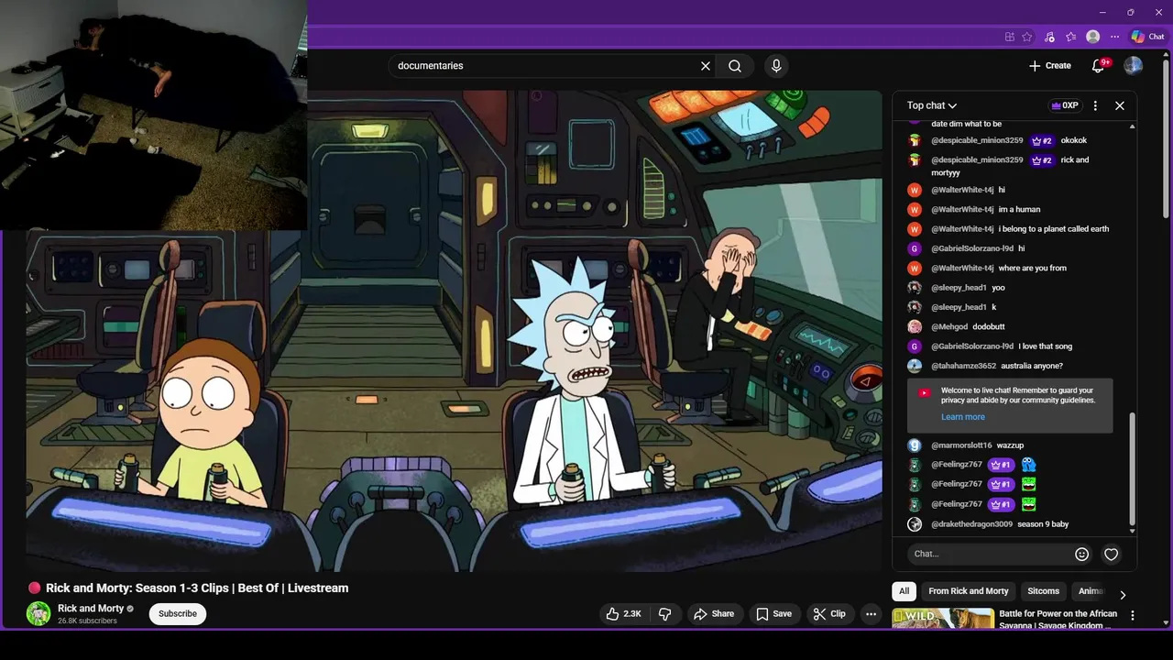The image size is (1173, 660).
Task: Click the Share button
Action: click(x=714, y=614)
